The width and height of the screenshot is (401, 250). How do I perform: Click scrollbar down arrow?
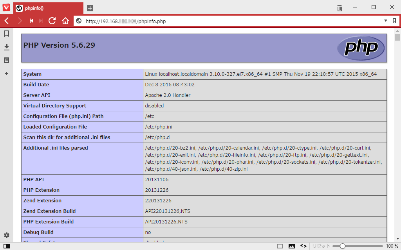397,239
